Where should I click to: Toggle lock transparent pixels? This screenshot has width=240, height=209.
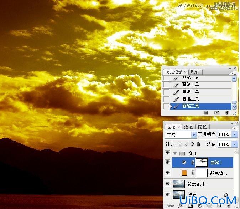tap(180, 144)
